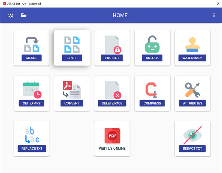Click the Set Expiry calendar icon
This screenshot has height=173, width=222.
32,90
